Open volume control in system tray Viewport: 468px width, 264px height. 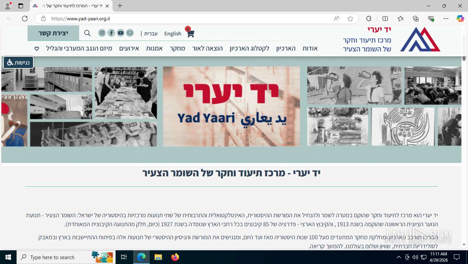coord(415,257)
